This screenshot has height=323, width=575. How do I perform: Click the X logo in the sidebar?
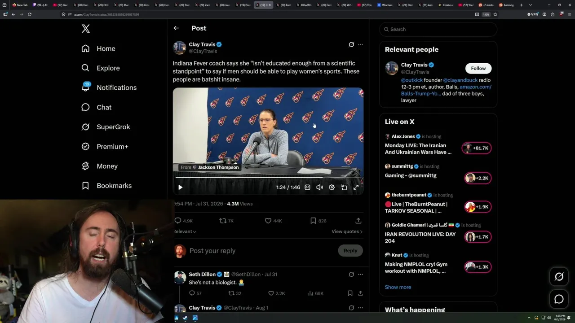click(x=86, y=29)
